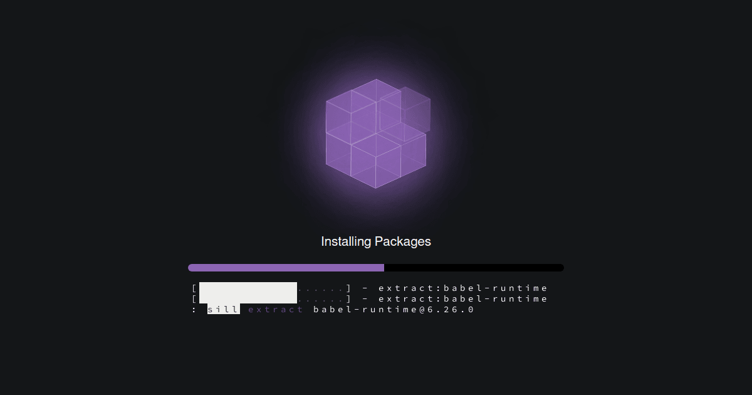The image size is (752, 395).
Task: Click the bottom right cube of the cluster
Action: click(x=402, y=149)
